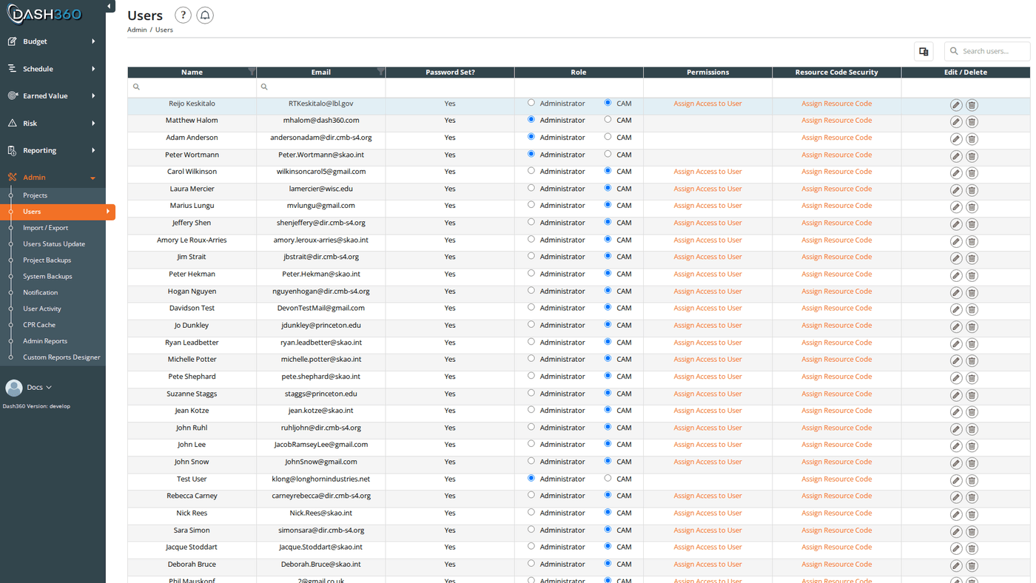Set Test User role to CAM
The width and height of the screenshot is (1036, 583).
[608, 478]
